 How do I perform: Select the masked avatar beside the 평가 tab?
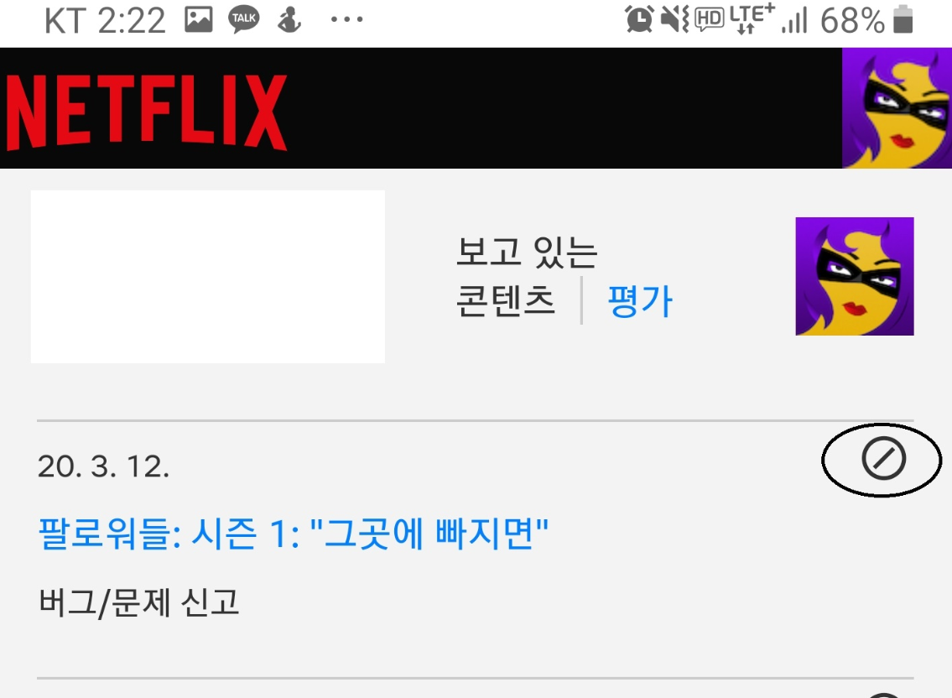tap(854, 276)
